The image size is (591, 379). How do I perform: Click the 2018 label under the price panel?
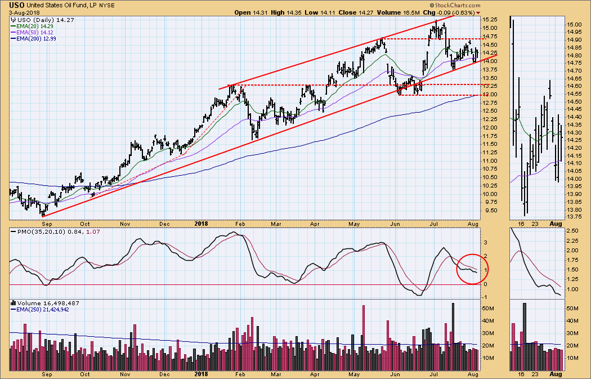tap(202, 224)
